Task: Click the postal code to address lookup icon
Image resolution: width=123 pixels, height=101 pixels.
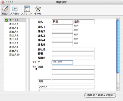Action: coord(34,62)
